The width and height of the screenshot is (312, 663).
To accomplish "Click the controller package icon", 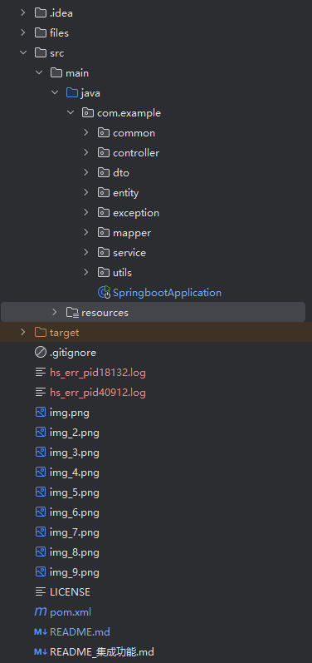I will coord(104,152).
